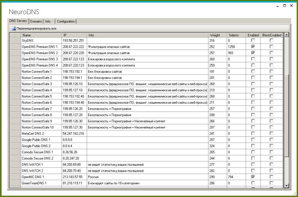The image size is (298, 197).
Task: Switch to the DNS Servers tab
Action: click(x=18, y=21)
